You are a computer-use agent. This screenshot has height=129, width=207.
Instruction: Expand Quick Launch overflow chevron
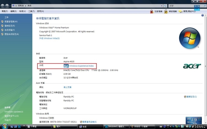click(24, 126)
